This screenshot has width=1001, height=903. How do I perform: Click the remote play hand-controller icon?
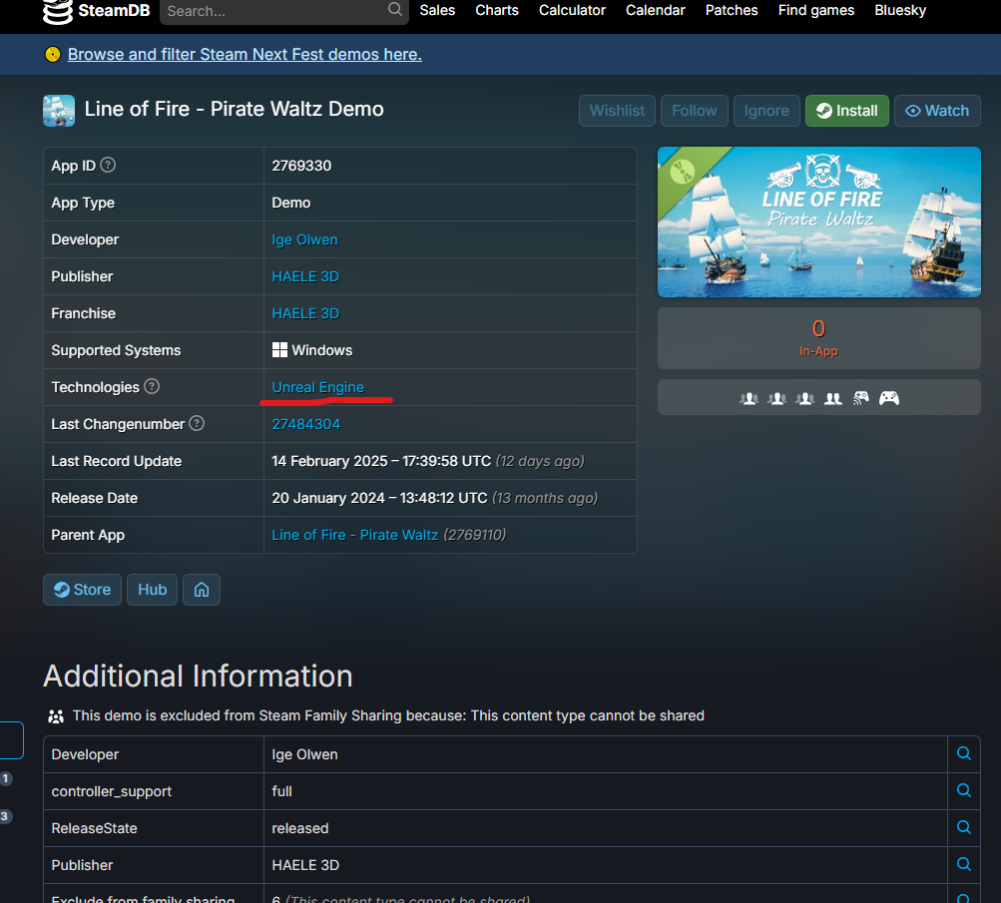(861, 398)
